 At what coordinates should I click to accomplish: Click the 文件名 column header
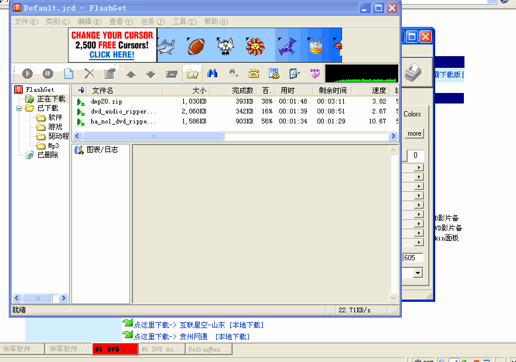click(x=125, y=90)
